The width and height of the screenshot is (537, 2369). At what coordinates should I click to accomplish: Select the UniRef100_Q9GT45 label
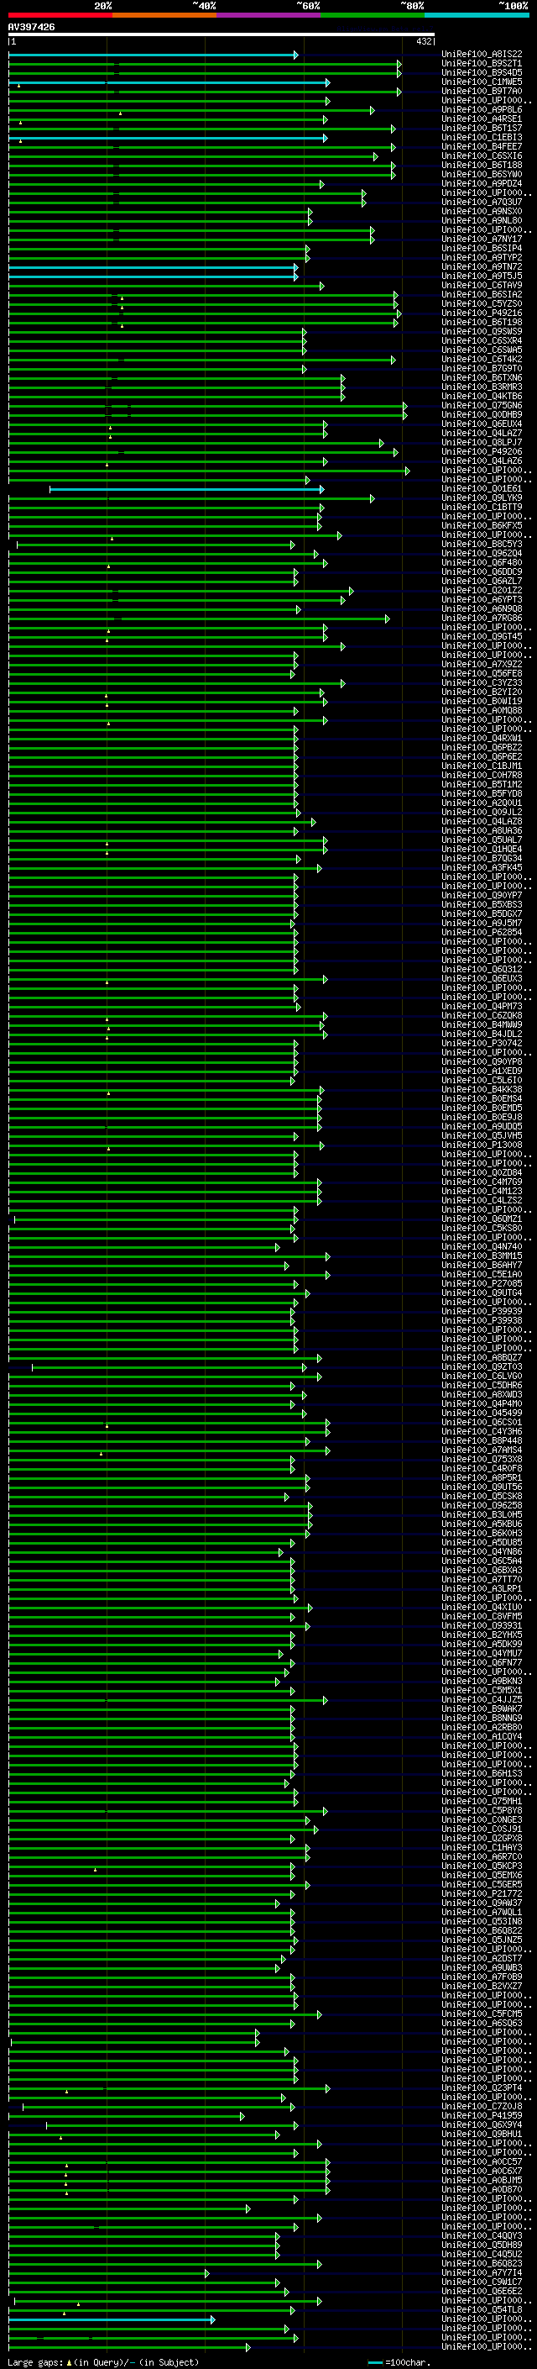point(482,636)
